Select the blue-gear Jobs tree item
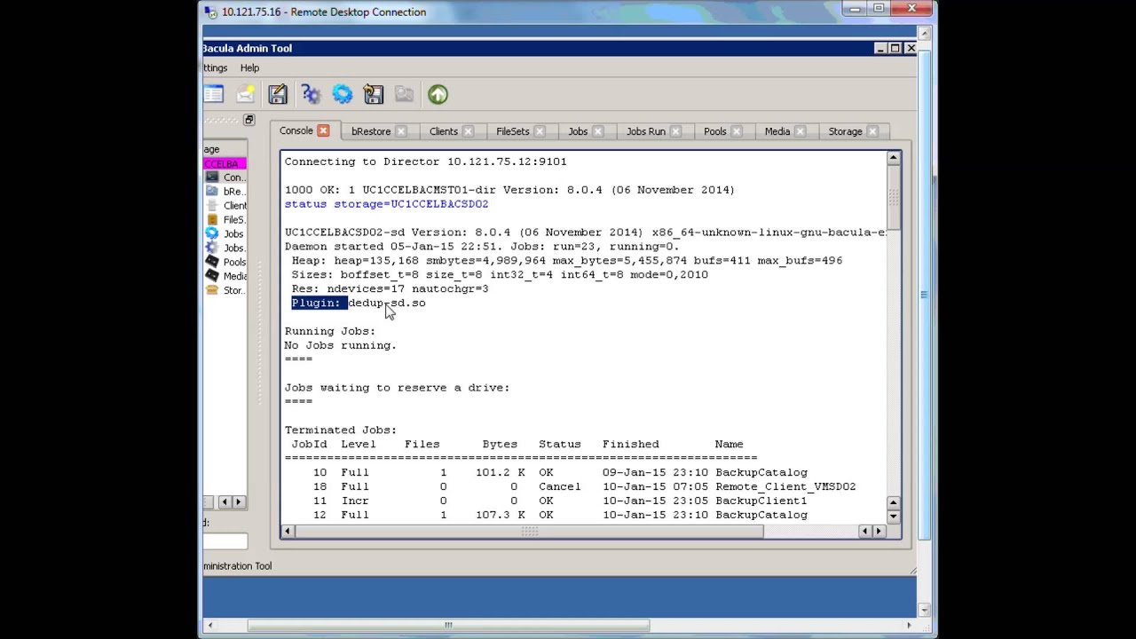Image resolution: width=1136 pixels, height=639 pixels. (x=225, y=234)
